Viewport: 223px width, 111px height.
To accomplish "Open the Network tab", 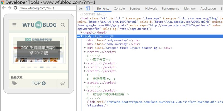I will click(151, 9).
